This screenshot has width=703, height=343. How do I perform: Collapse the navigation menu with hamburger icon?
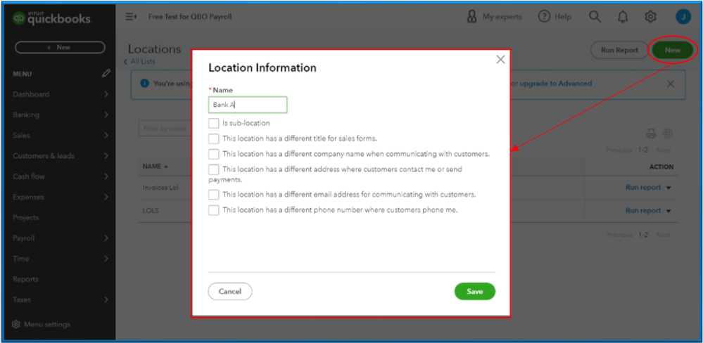(x=131, y=17)
